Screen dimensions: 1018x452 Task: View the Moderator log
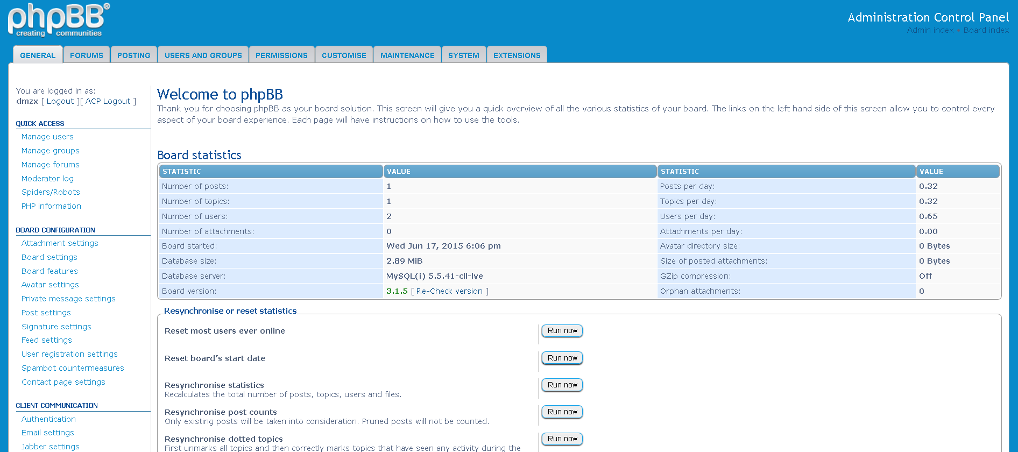point(47,179)
